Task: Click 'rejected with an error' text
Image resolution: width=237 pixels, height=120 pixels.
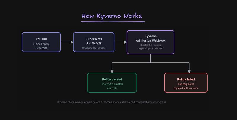Action: 186,88
